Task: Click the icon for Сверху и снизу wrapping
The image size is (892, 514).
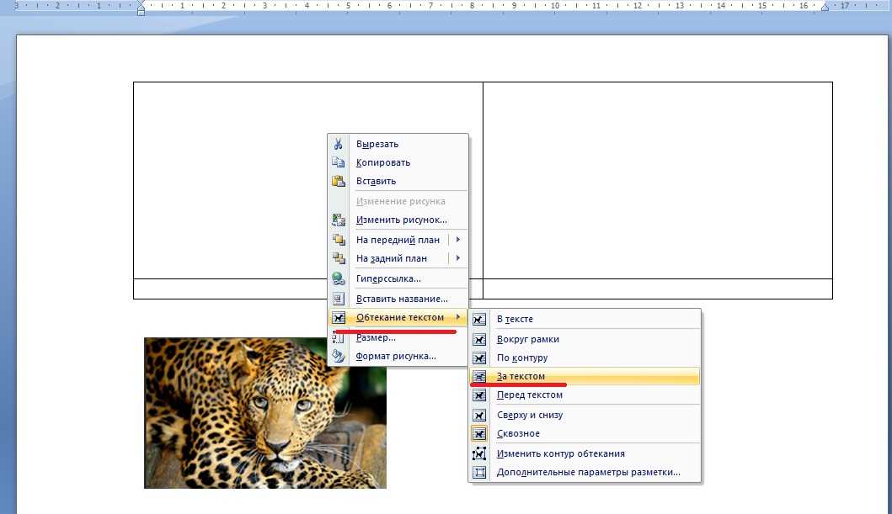Action: click(x=479, y=415)
